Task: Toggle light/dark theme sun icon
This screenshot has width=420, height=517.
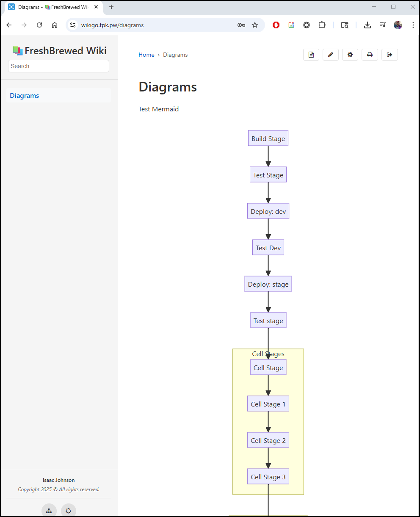Action: pos(69,511)
